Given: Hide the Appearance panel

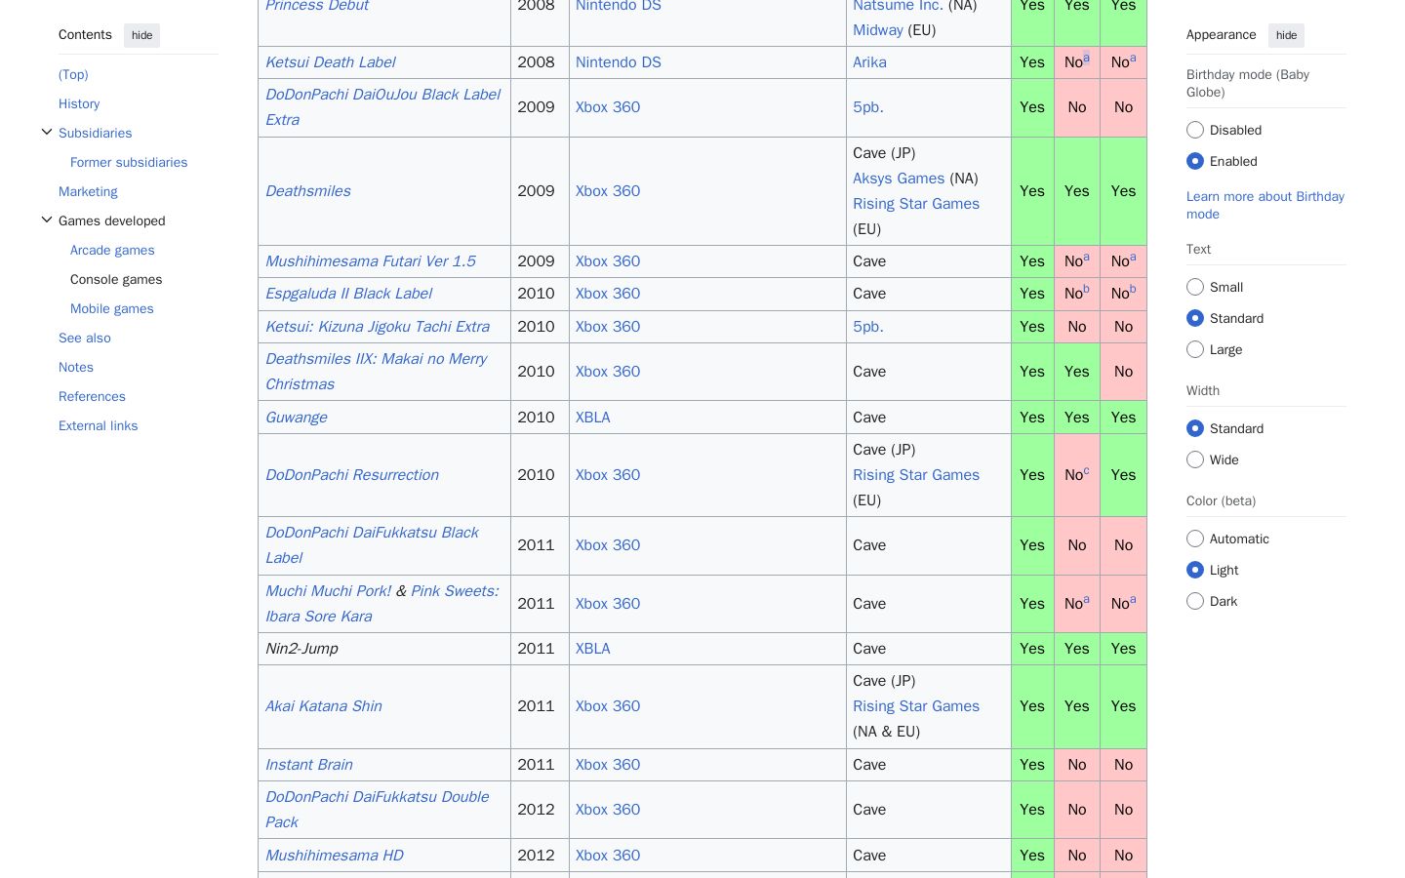Looking at the screenshot, I should pos(1286,35).
